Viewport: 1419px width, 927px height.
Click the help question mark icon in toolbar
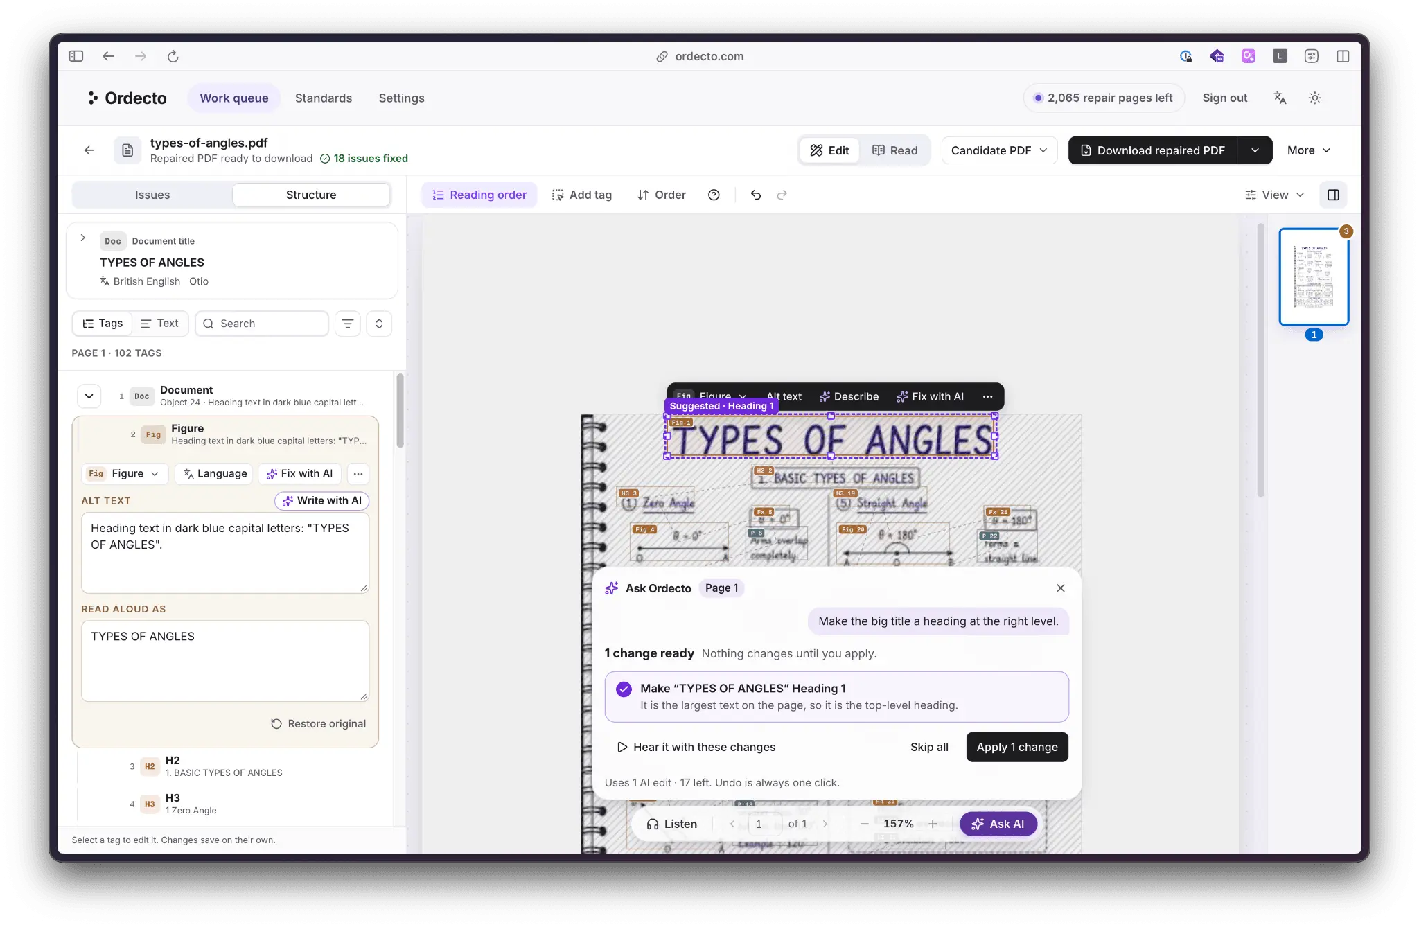coord(714,195)
